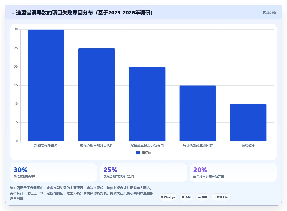Click the y-axis value 15

[16, 85]
